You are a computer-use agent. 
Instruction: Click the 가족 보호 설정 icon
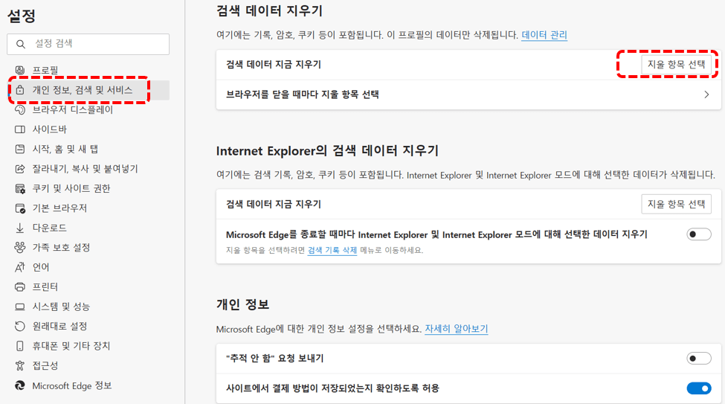pos(20,248)
